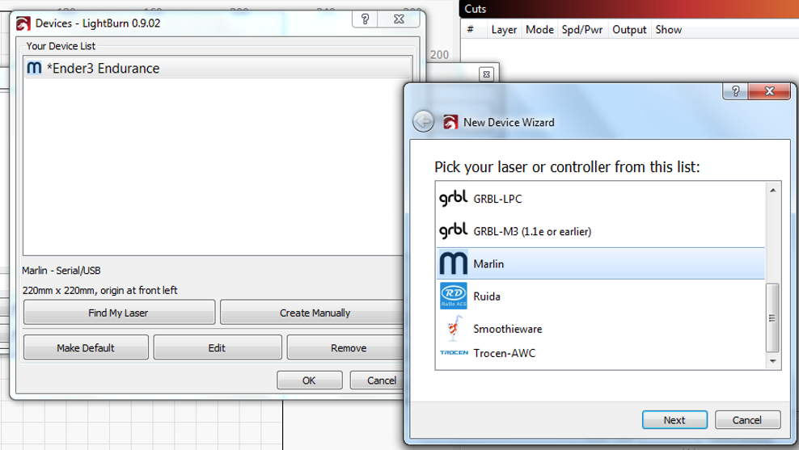Click Edit button in Devices dialog
This screenshot has height=450, width=799.
[x=217, y=347]
